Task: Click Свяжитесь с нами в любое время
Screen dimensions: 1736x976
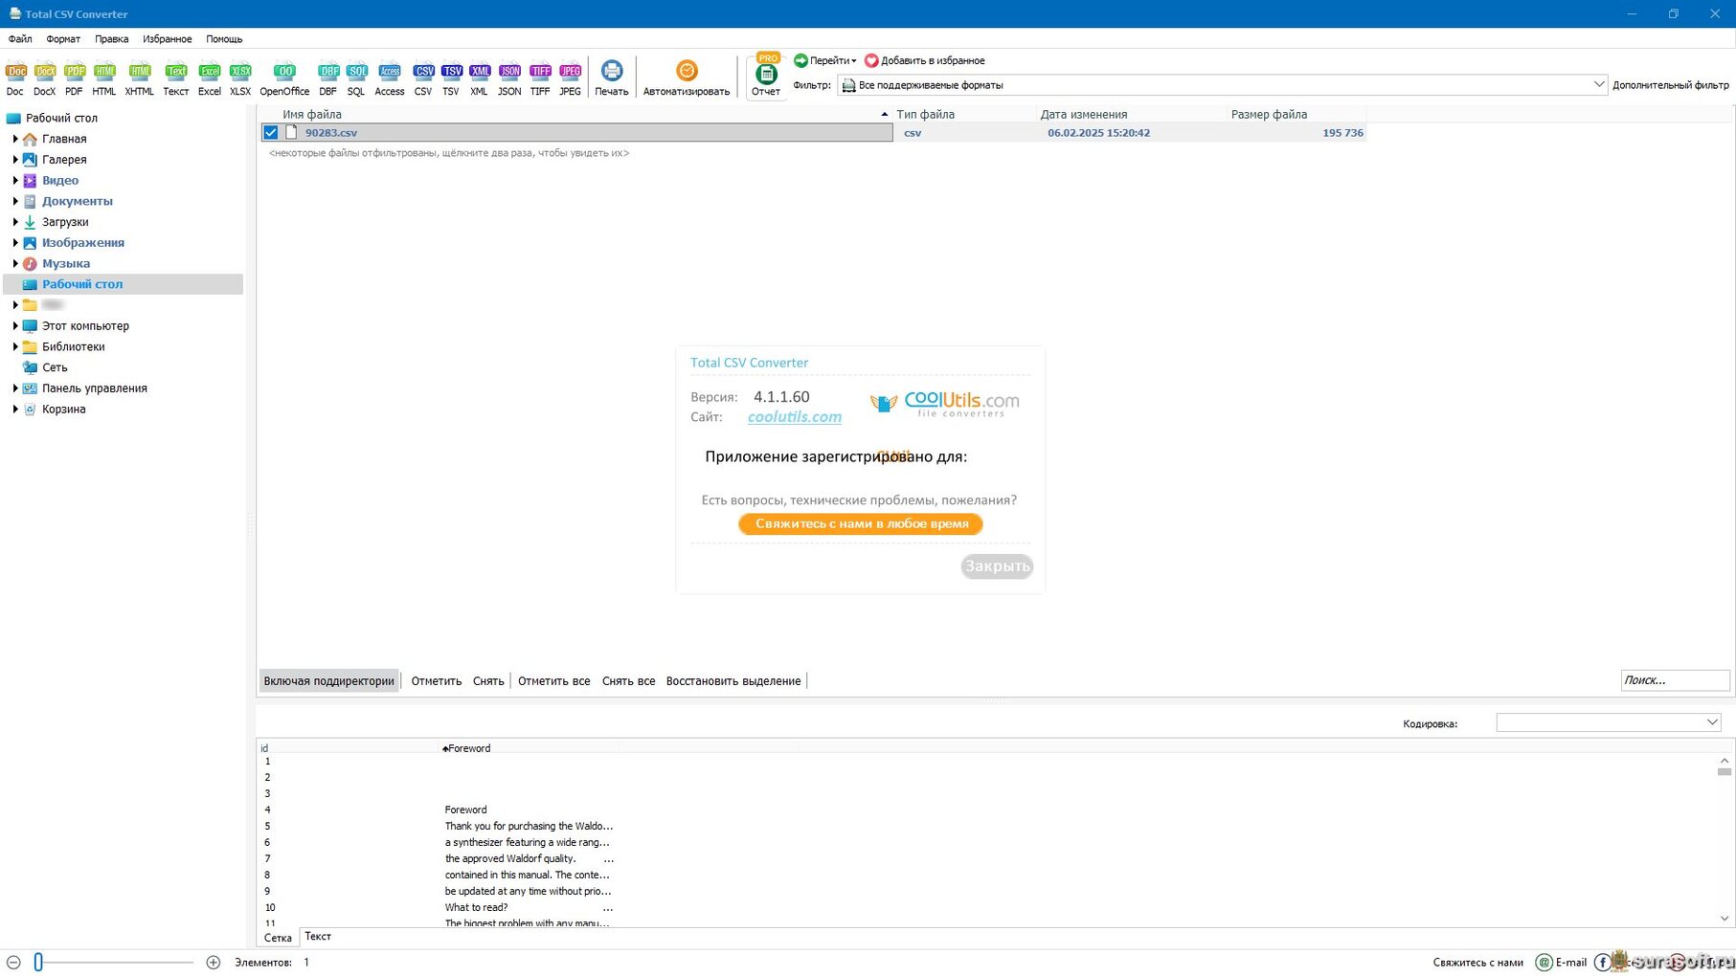Action: pos(861,524)
